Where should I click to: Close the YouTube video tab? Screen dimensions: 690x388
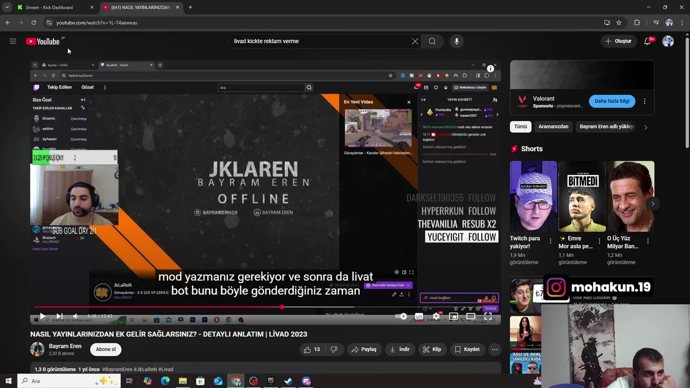(x=177, y=8)
